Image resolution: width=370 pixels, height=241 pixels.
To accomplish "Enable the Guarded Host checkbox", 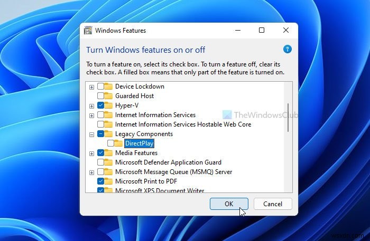I will tap(100, 95).
